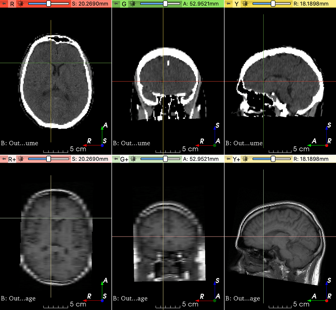Image resolution: width=336 pixels, height=310 pixels.
Task: Click the slice intersection icon beside the R label
Action: click(x=21, y=4)
